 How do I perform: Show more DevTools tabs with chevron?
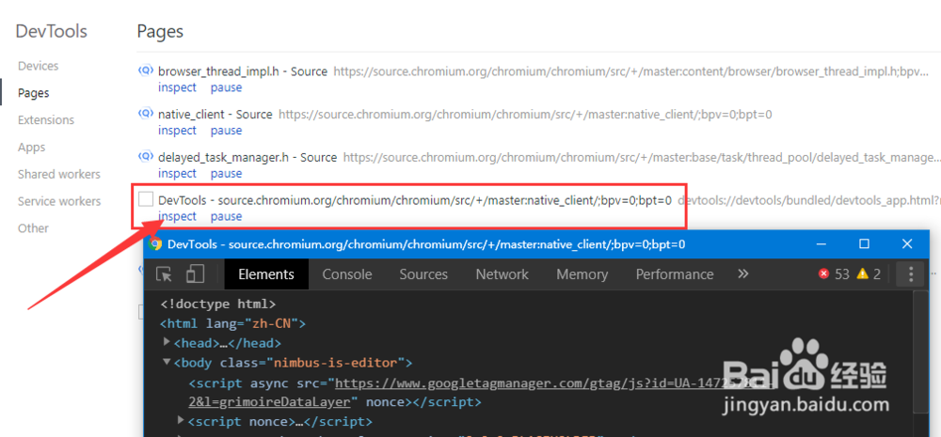743,274
